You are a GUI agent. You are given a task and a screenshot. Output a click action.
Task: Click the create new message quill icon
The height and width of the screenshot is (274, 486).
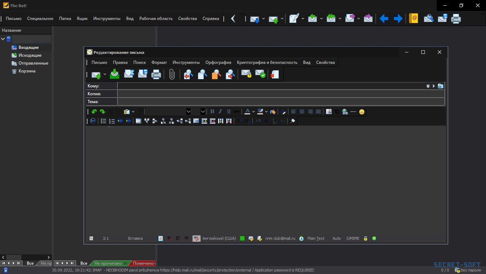coord(294,19)
